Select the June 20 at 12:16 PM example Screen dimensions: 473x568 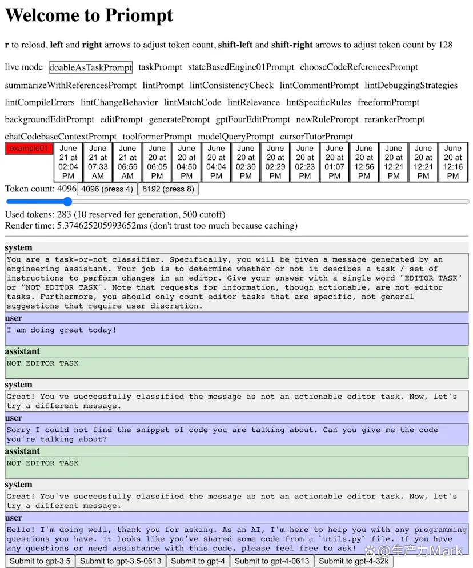click(453, 162)
